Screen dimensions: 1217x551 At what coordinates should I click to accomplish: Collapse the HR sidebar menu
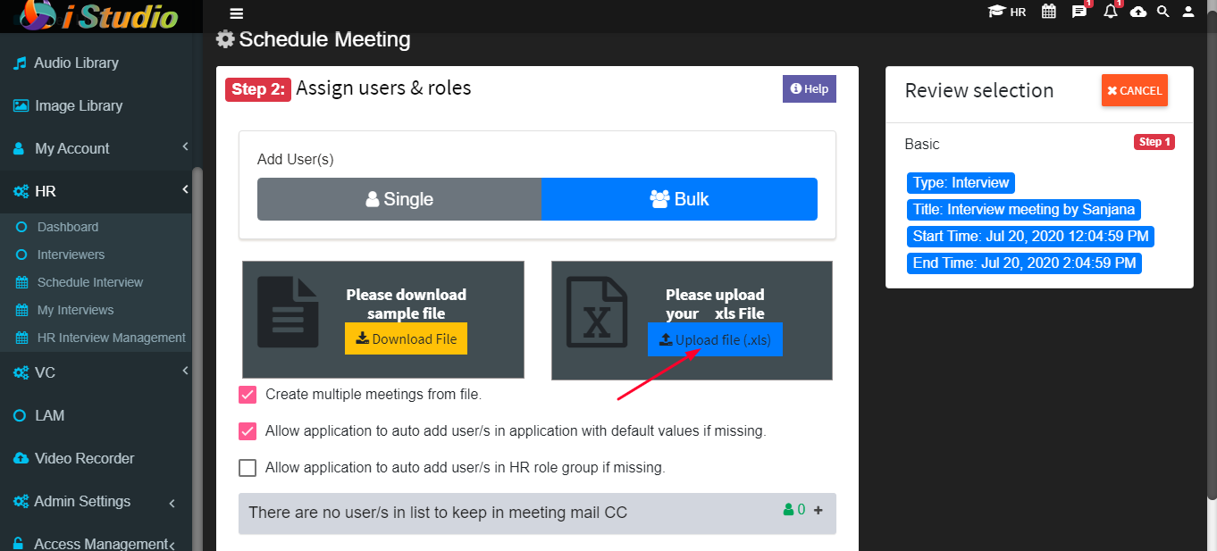[96, 191]
